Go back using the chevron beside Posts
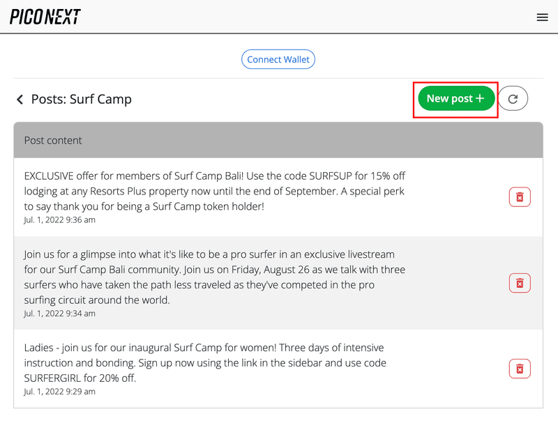558x432 pixels. point(20,99)
